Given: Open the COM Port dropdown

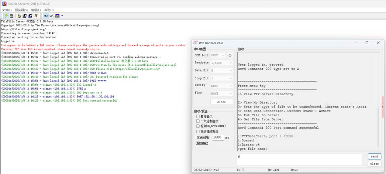Looking at the screenshot, I should 218,55.
